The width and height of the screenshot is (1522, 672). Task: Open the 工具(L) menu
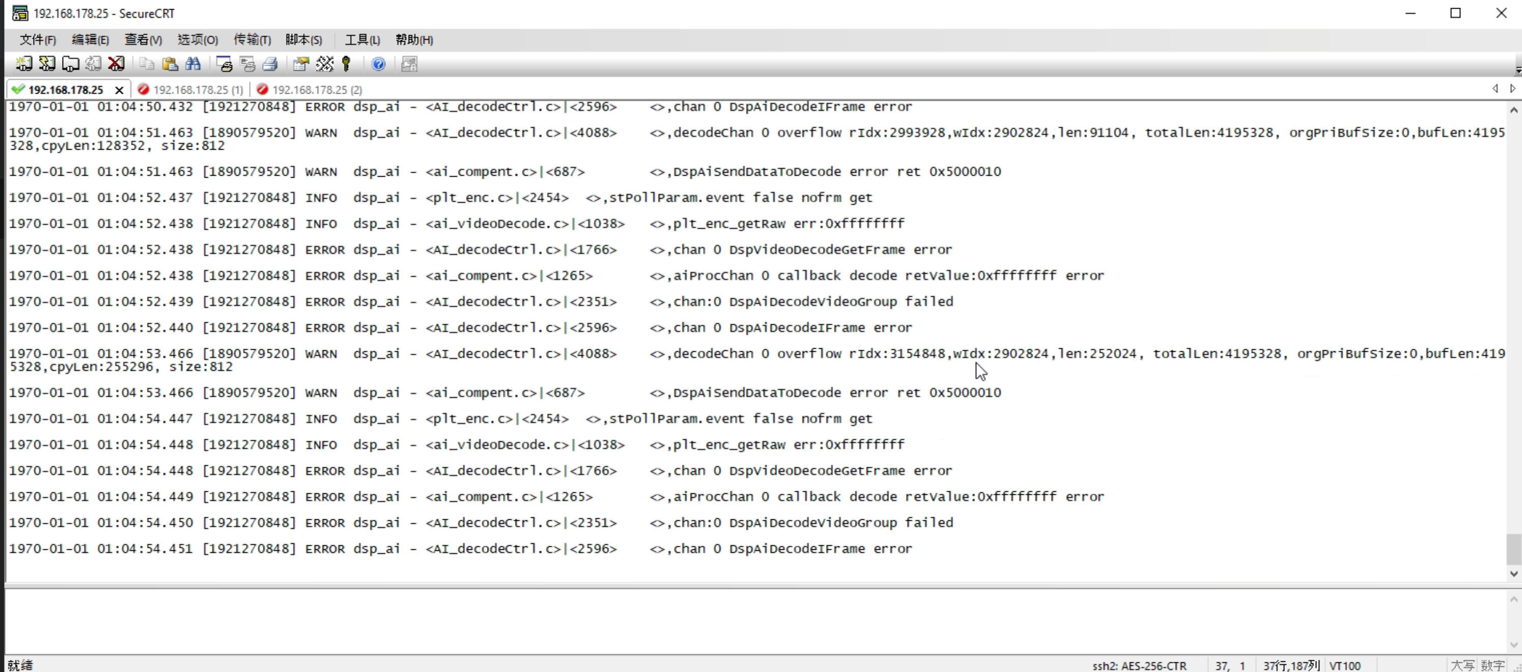pyautogui.click(x=362, y=40)
